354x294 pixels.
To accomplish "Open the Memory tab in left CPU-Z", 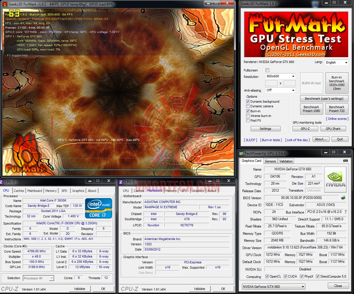I will [x=51, y=191].
